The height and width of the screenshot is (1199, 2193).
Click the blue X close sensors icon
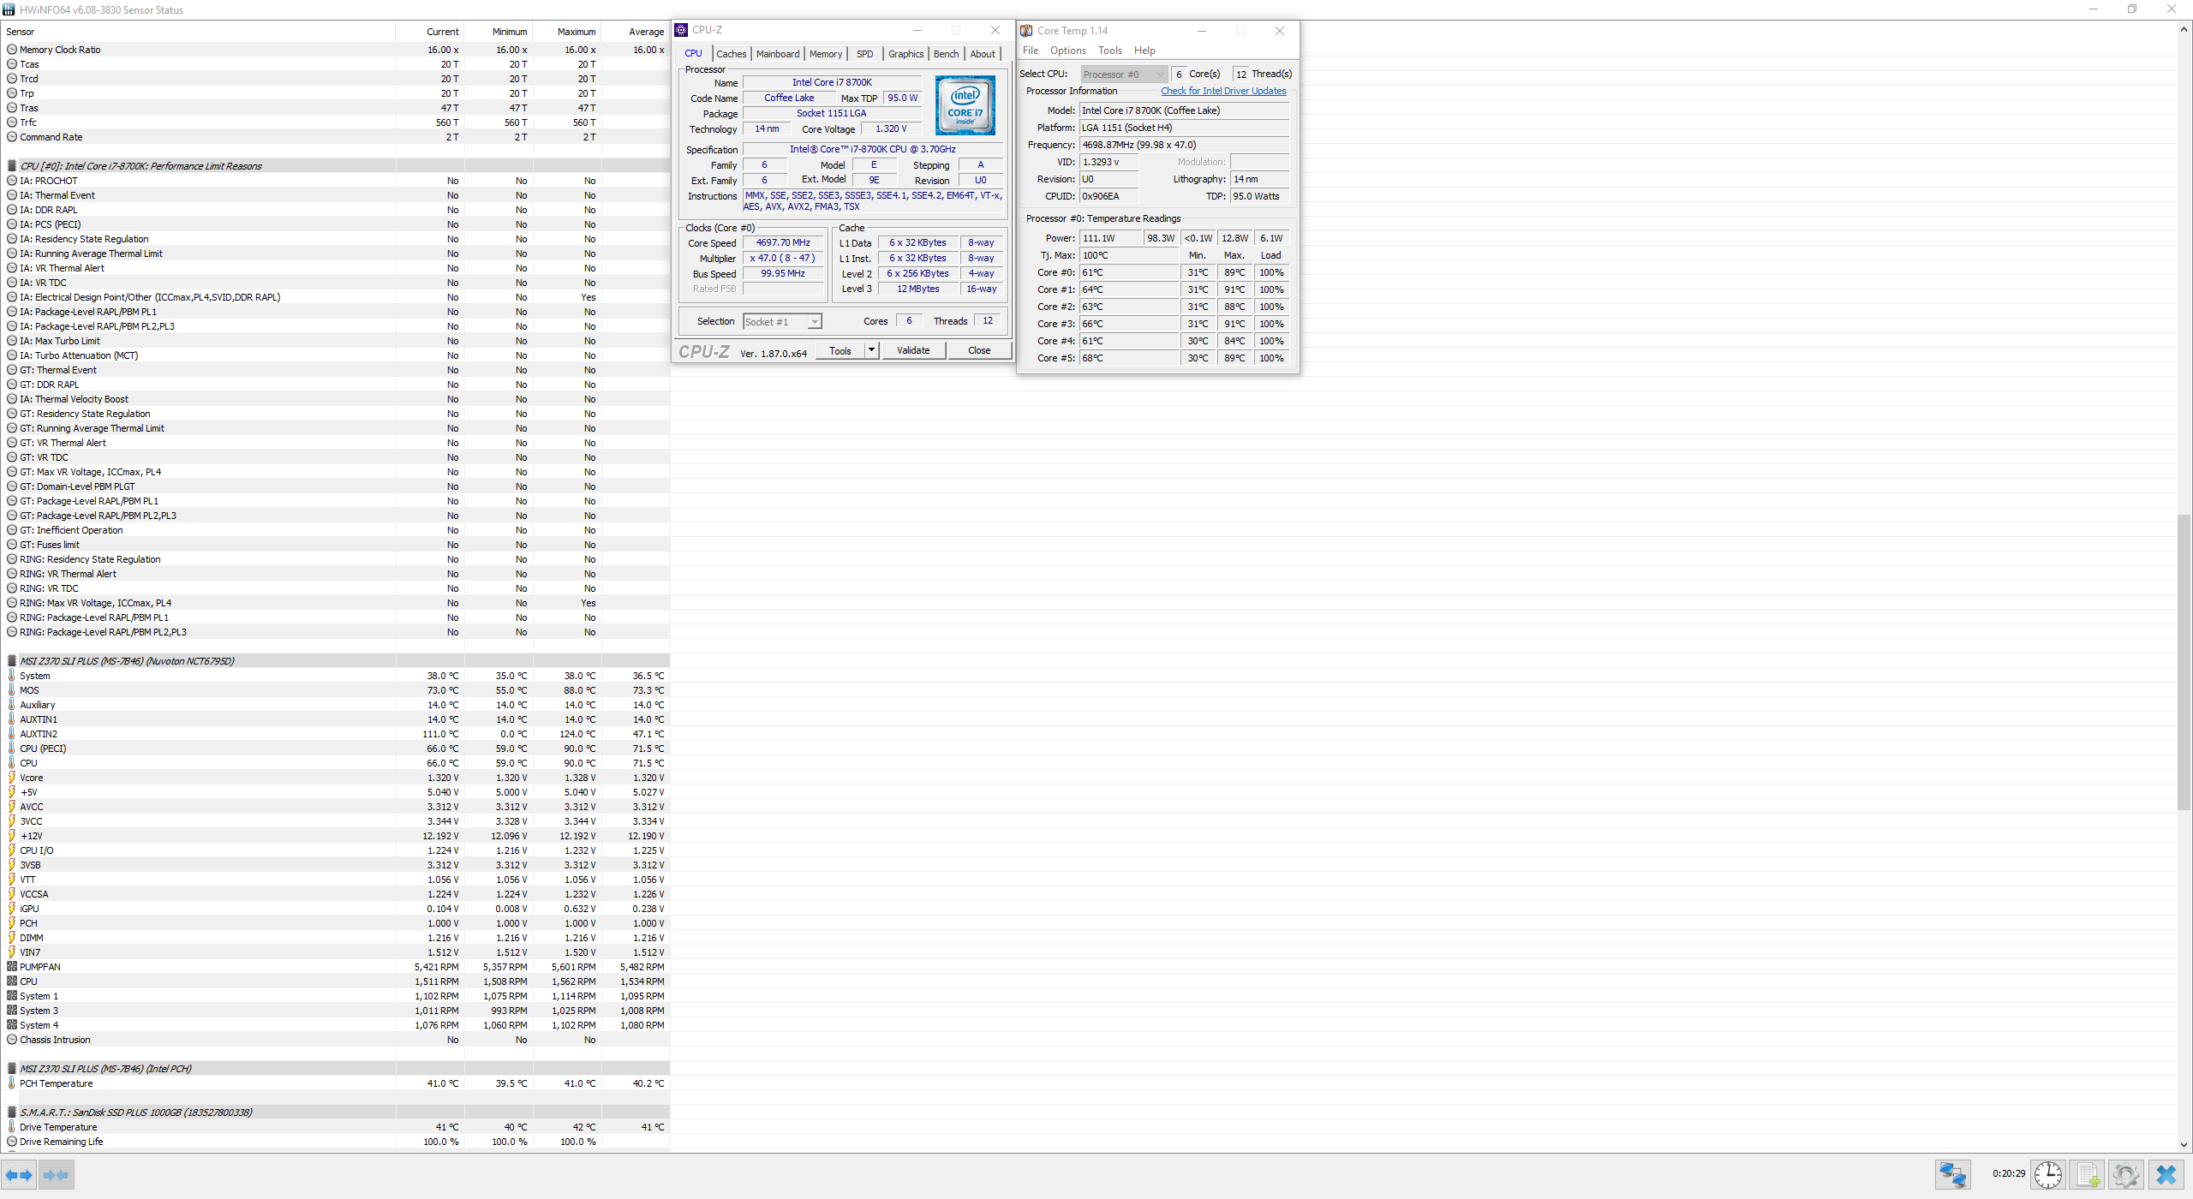click(x=2166, y=1174)
